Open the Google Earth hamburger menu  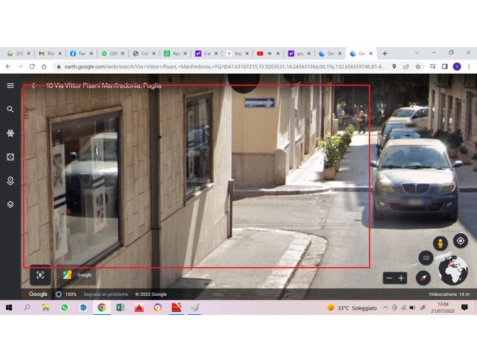pos(10,85)
